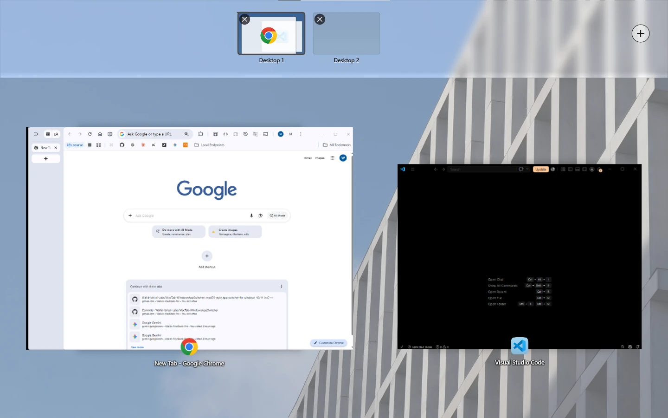Open the black Z bookmark icon in the bookmarks bar
The height and width of the screenshot is (418, 668).
[x=164, y=145]
